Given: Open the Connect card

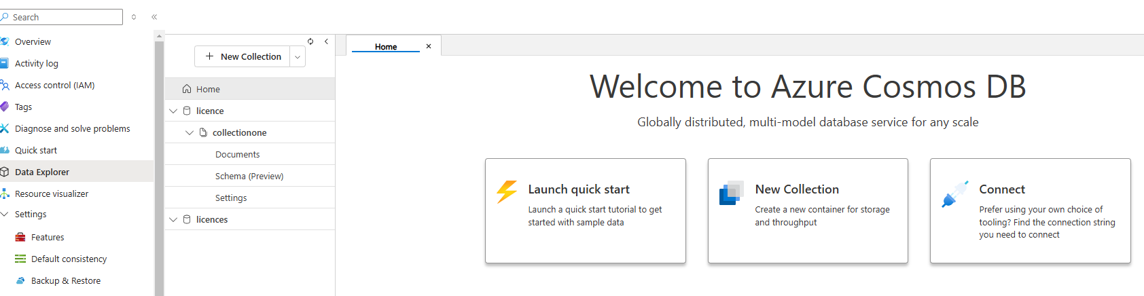Looking at the screenshot, I should 1030,210.
